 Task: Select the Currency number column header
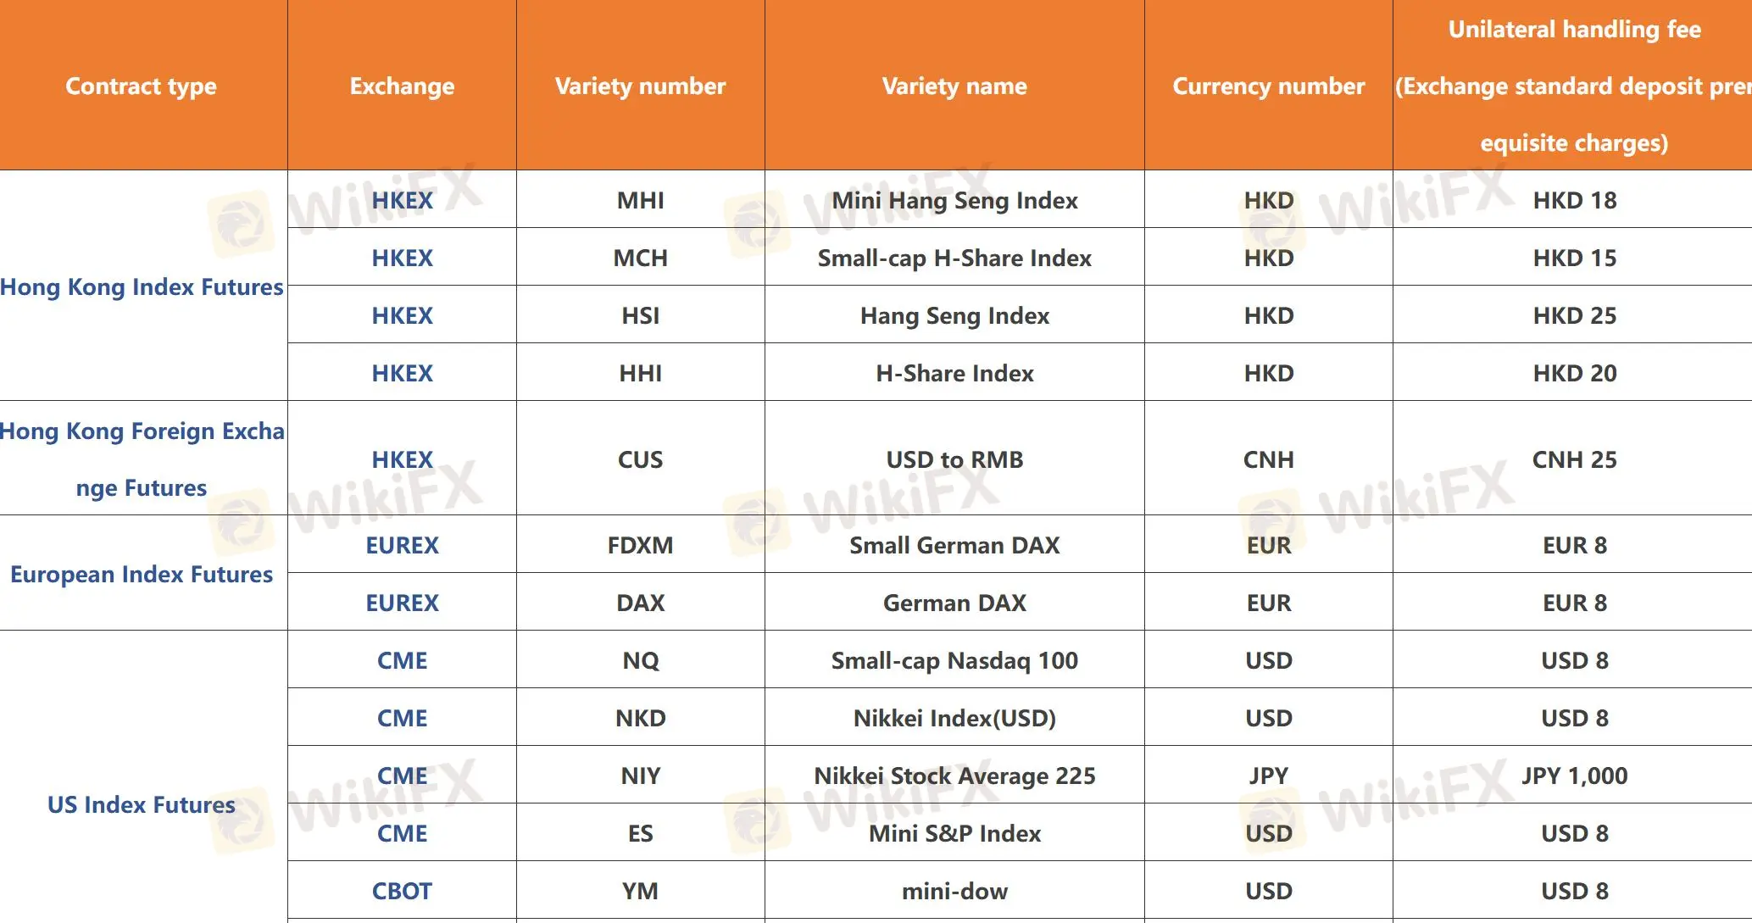pos(1268,86)
